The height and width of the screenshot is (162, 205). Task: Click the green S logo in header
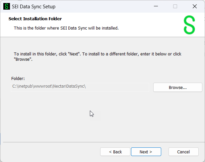189,25
